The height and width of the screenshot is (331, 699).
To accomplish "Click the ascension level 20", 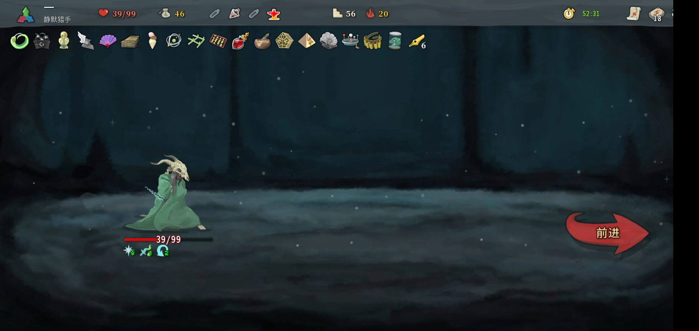I will pyautogui.click(x=384, y=14).
